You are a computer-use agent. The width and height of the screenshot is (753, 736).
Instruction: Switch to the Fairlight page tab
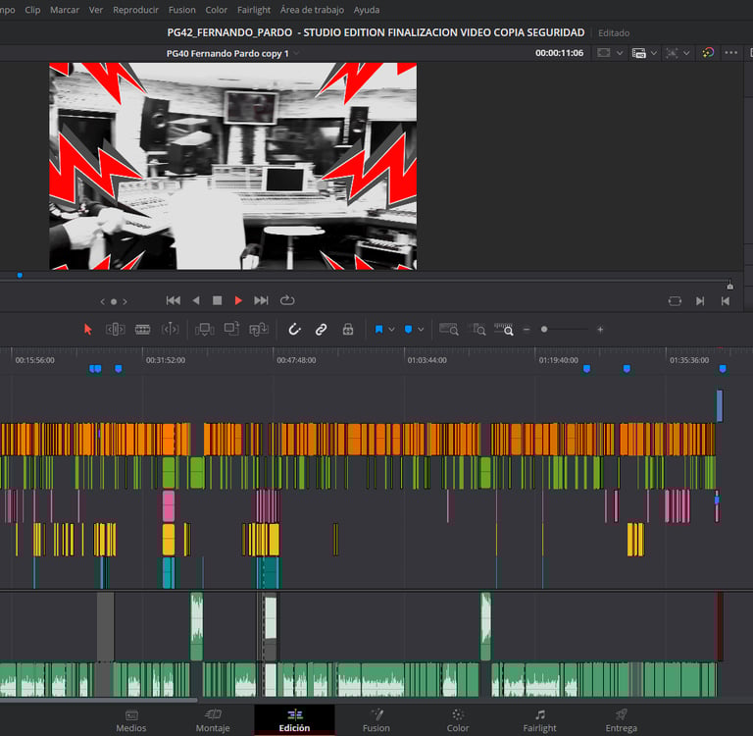tap(539, 720)
